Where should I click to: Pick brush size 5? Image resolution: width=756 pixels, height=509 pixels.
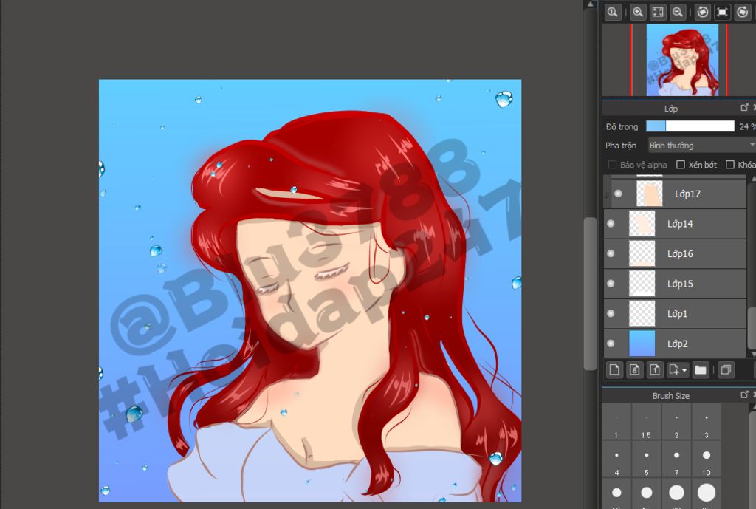[646, 459]
